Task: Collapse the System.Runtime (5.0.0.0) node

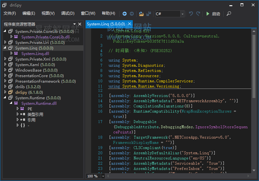Action: point(5,98)
